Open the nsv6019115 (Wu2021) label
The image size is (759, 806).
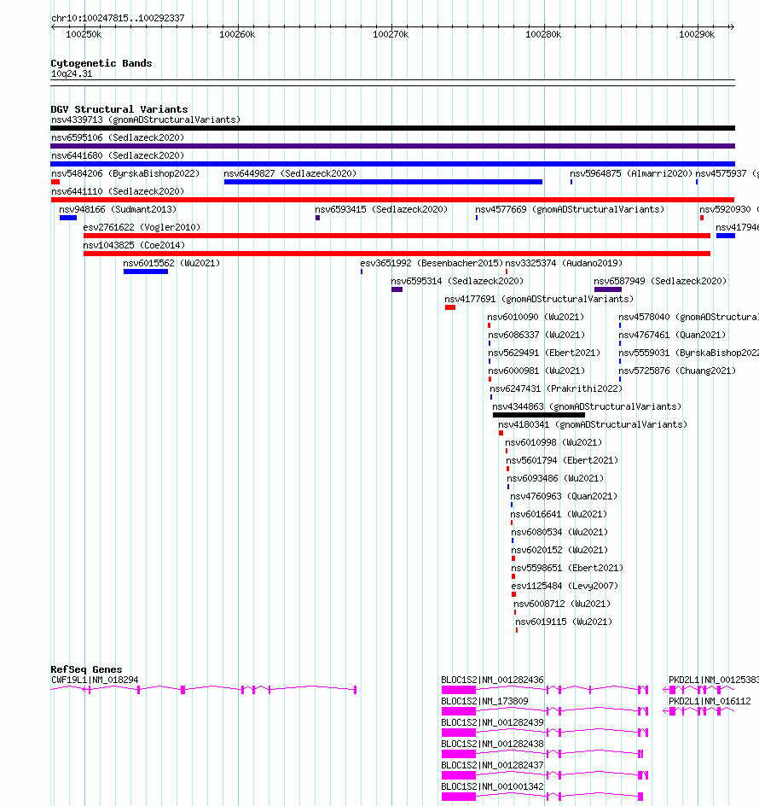pos(564,622)
